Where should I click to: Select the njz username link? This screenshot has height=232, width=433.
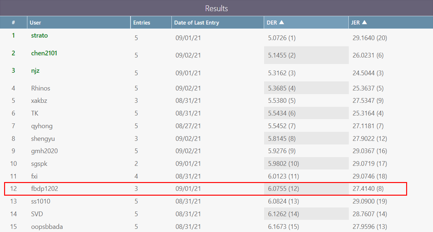click(x=35, y=71)
